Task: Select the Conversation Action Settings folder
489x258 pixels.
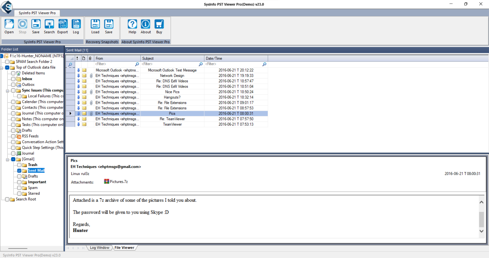Action: coord(43,142)
